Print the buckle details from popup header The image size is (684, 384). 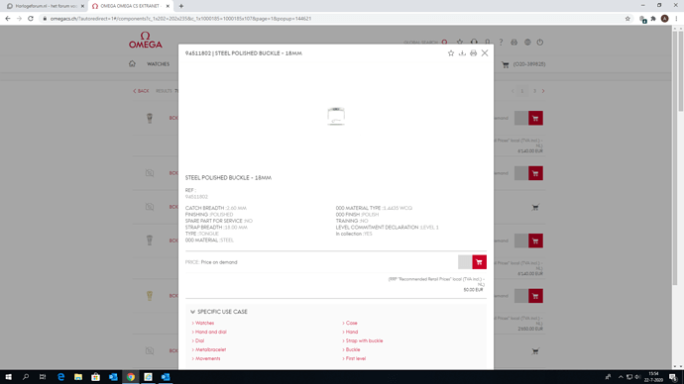click(x=473, y=53)
